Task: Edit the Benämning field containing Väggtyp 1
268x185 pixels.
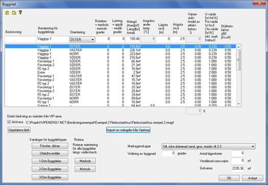Action: [53, 39]
